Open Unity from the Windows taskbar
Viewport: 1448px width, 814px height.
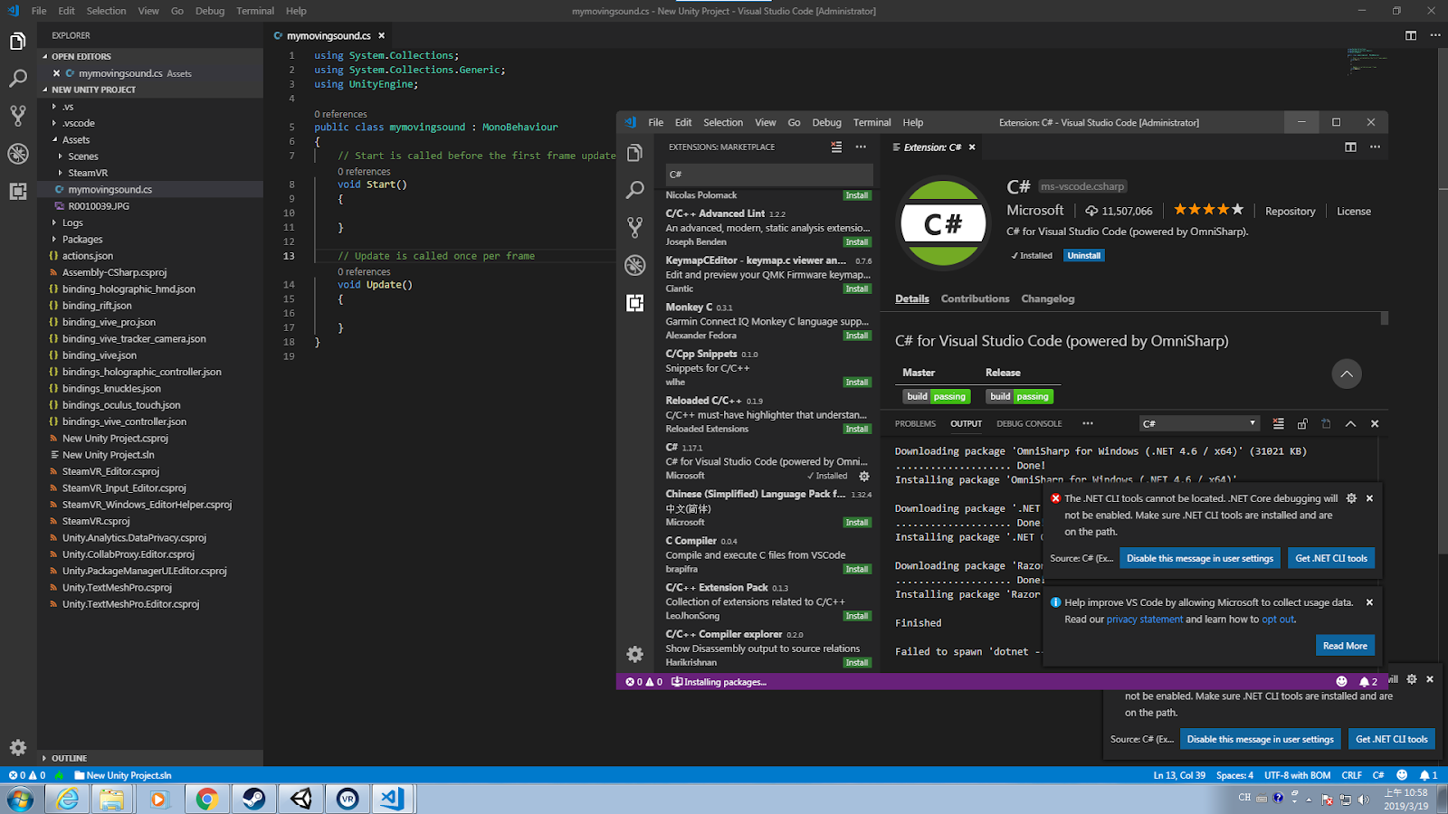(x=301, y=799)
